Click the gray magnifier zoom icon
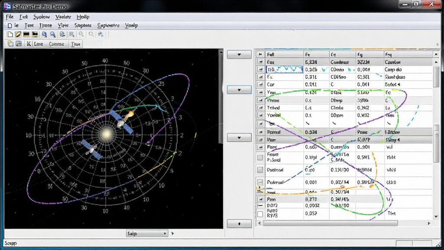Image resolution: width=444 pixels, height=250 pixels. click(x=91, y=35)
